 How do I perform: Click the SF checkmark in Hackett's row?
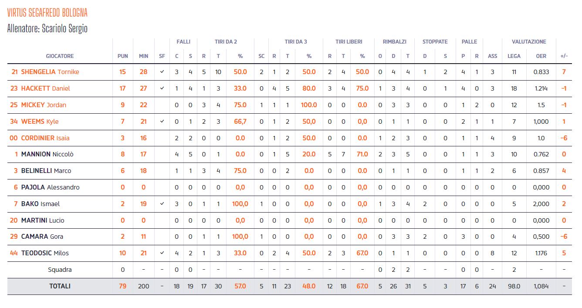(162, 88)
